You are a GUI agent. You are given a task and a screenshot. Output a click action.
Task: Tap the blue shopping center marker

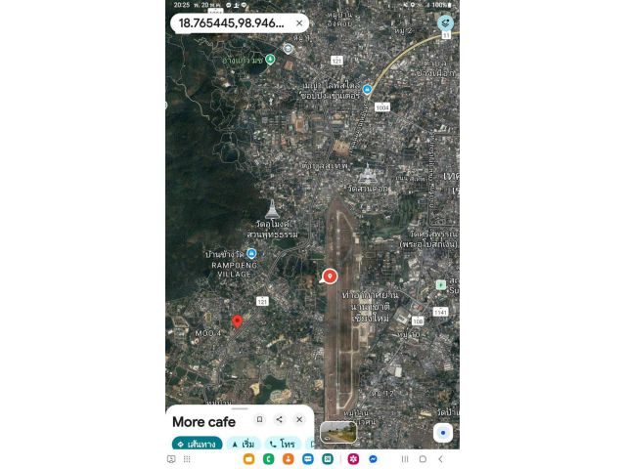(x=367, y=89)
